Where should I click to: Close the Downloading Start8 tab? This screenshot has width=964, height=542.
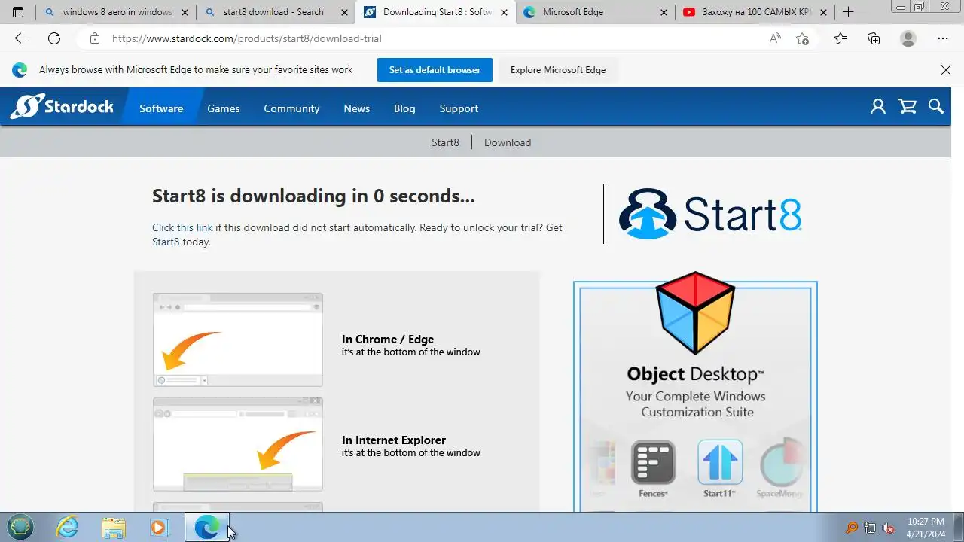click(x=504, y=12)
